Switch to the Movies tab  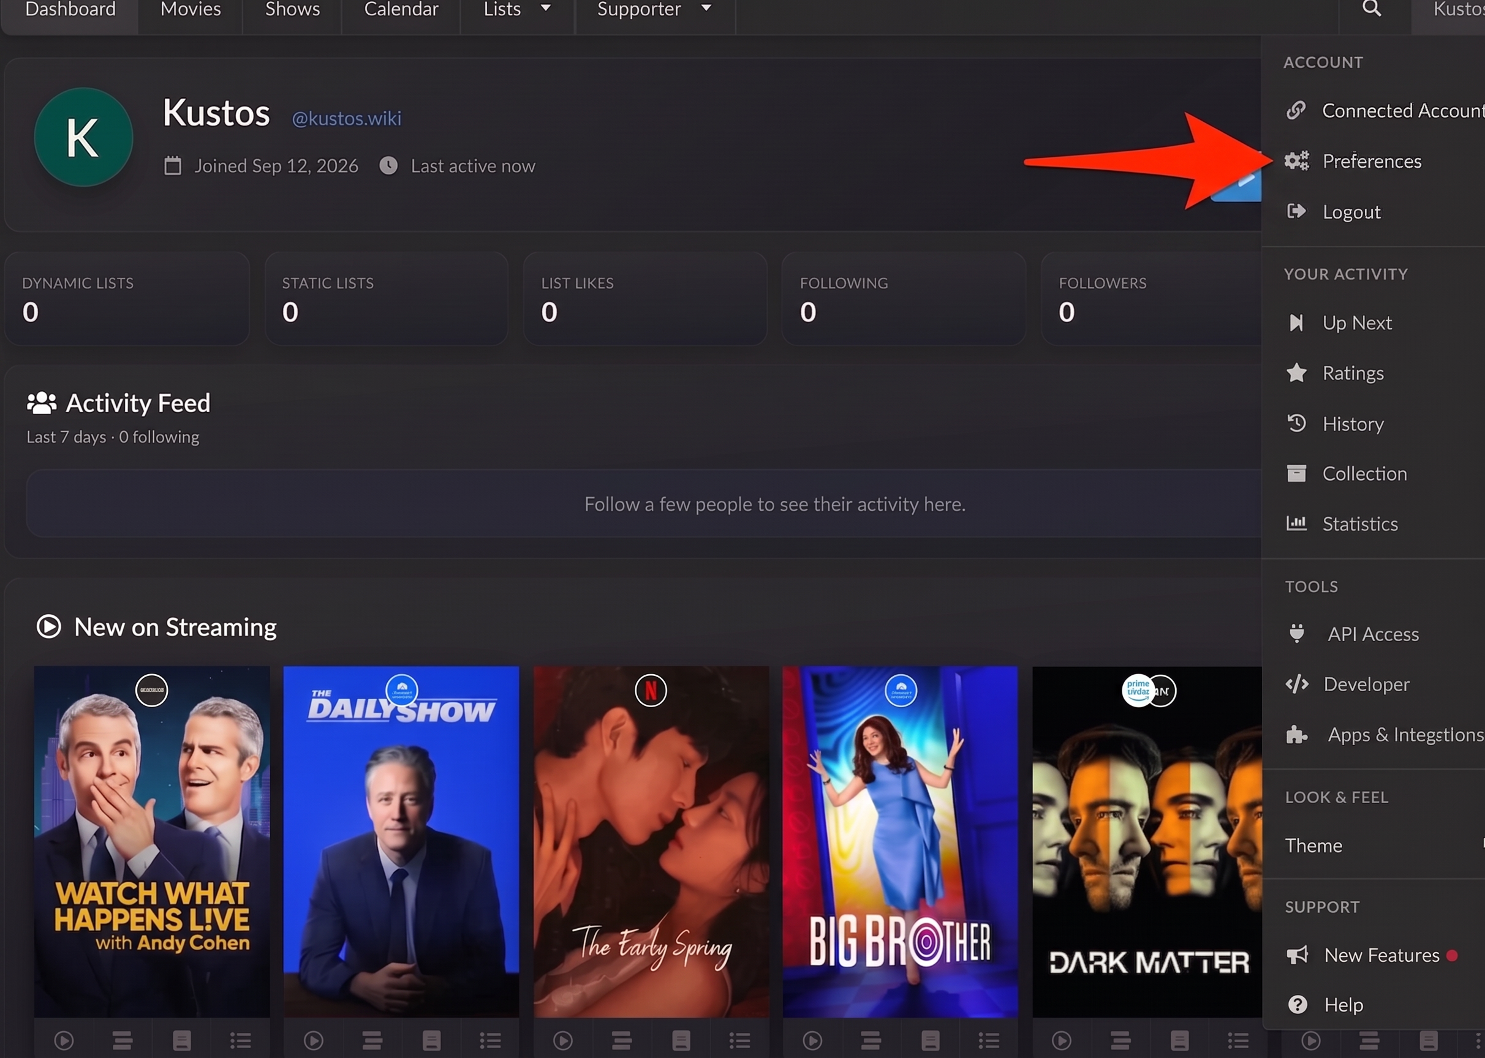191,9
